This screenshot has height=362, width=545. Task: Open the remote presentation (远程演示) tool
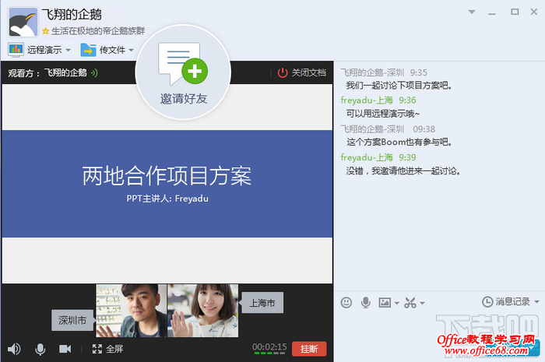coord(35,50)
